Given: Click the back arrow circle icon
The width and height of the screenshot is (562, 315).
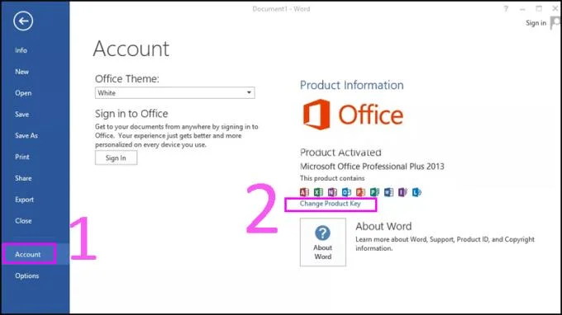Looking at the screenshot, I should pyautogui.click(x=23, y=21).
